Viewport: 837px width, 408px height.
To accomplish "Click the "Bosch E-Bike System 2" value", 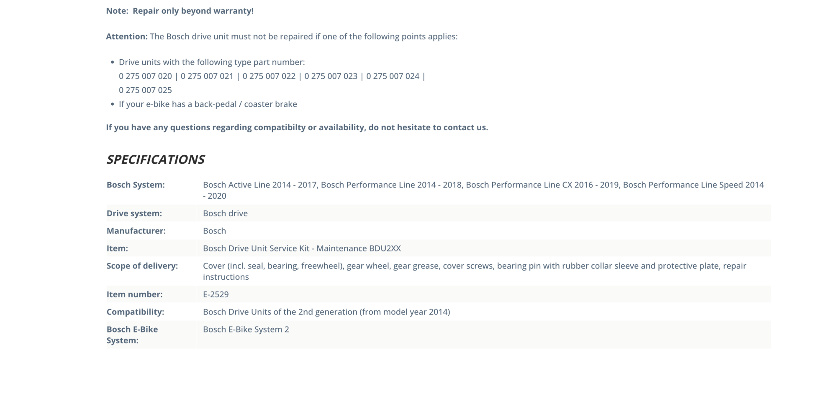I will click(x=246, y=329).
